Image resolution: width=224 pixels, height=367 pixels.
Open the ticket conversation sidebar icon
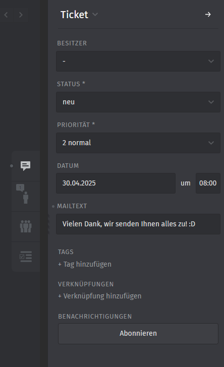(x=26, y=166)
